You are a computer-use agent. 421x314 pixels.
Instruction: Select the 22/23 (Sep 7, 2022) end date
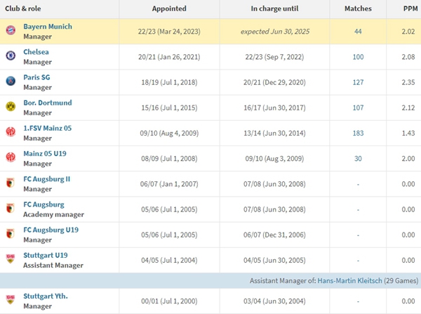pyautogui.click(x=274, y=57)
